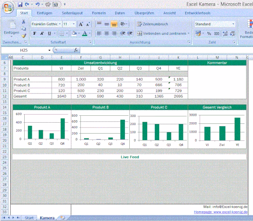The height and width of the screenshot is (221, 253).
Task: Click the Select All corner of the grid
Action: [4, 57]
